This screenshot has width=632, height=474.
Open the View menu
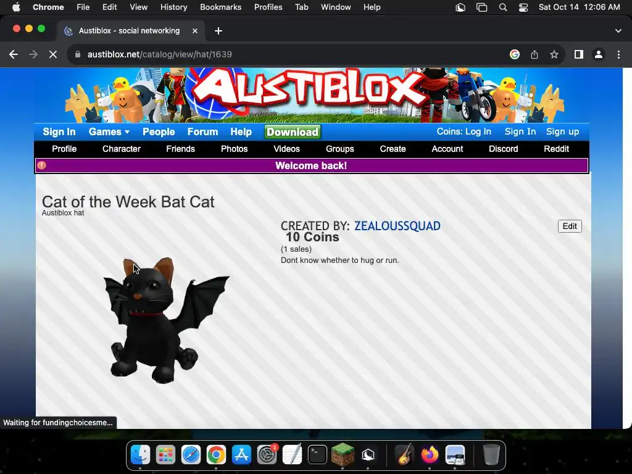click(139, 7)
